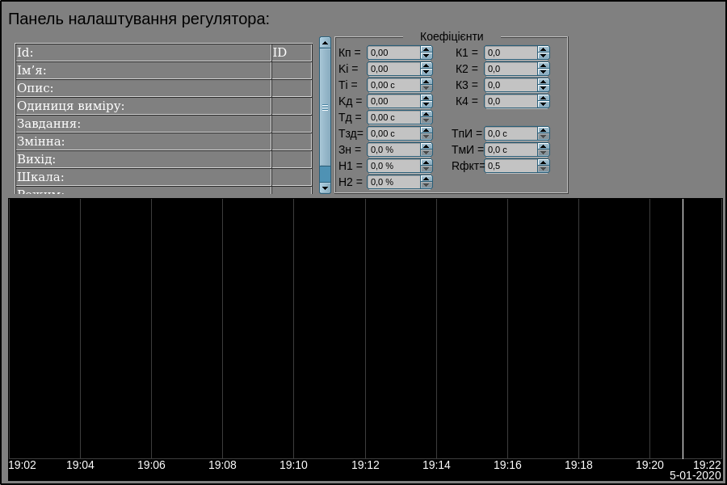Select the Тзд value field
The height and width of the screenshot is (485, 727).
tap(393, 133)
